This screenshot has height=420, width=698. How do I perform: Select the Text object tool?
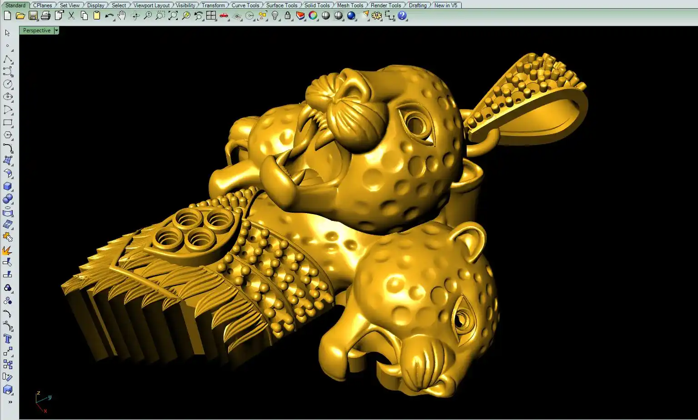point(8,339)
